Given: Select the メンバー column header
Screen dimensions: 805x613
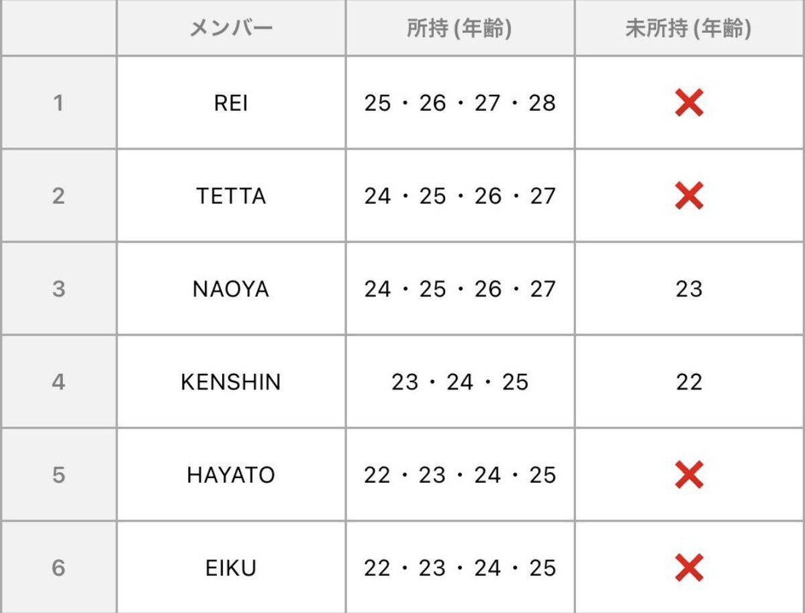Looking at the screenshot, I should pyautogui.click(x=230, y=29).
